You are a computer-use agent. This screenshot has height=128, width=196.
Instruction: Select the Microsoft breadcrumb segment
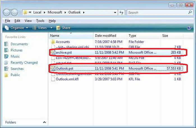55,12
